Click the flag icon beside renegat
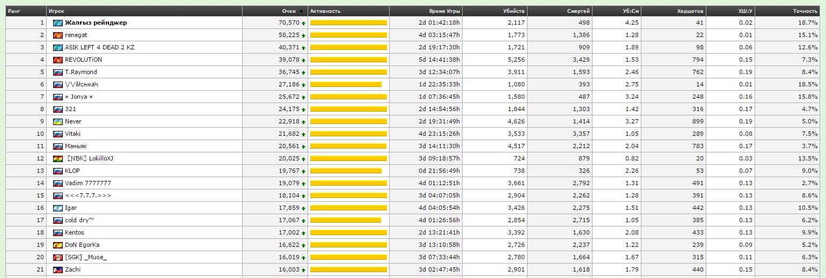The width and height of the screenshot is (826, 278). tap(58, 35)
